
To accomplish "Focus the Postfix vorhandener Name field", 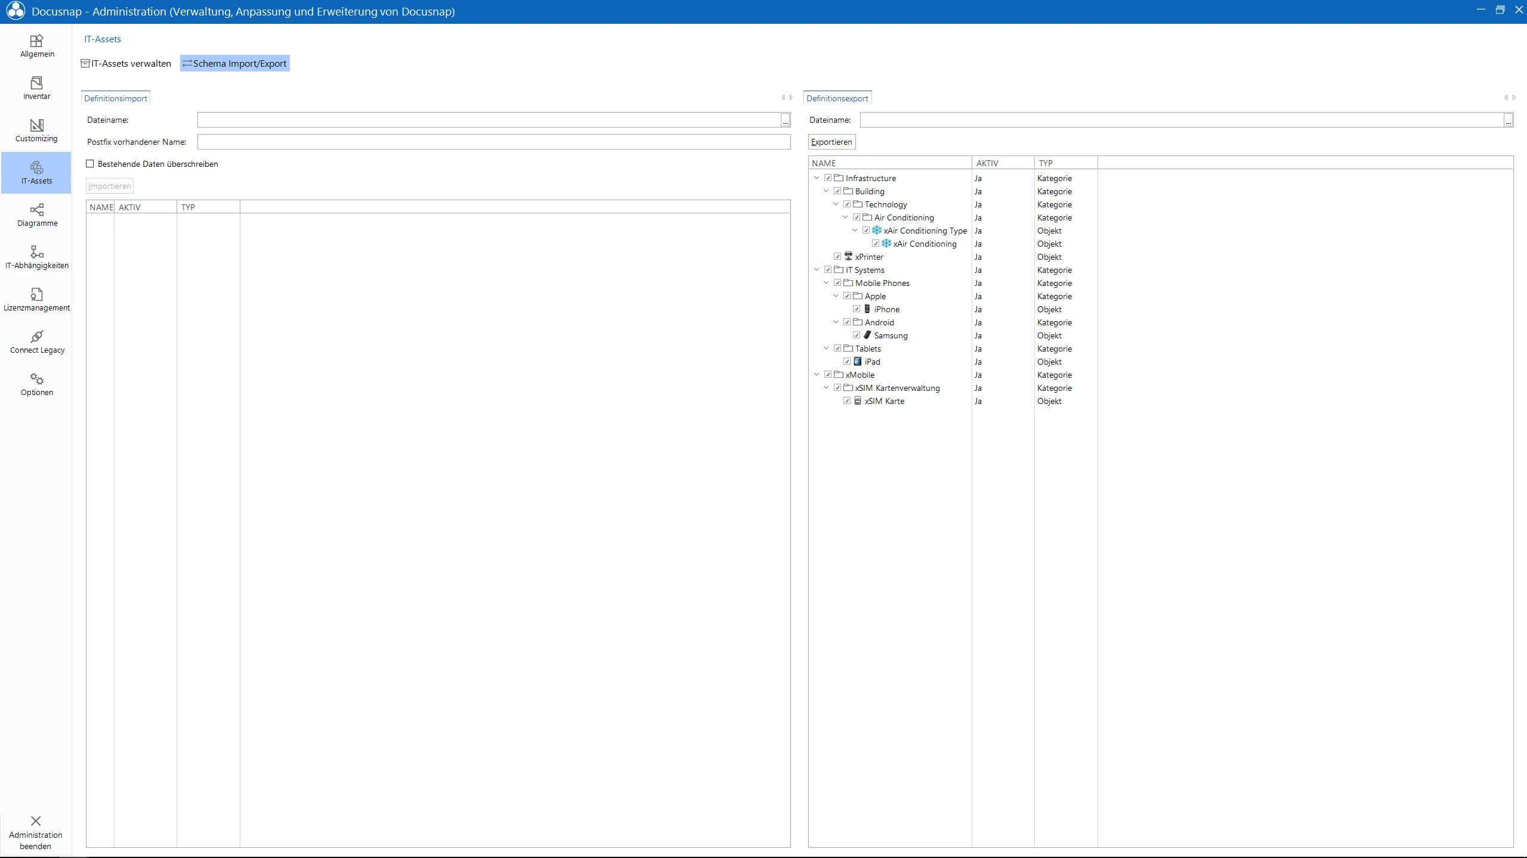I will (494, 142).
